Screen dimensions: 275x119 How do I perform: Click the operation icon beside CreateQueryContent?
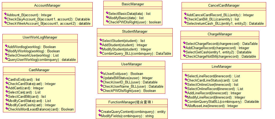[x=100, y=111]
